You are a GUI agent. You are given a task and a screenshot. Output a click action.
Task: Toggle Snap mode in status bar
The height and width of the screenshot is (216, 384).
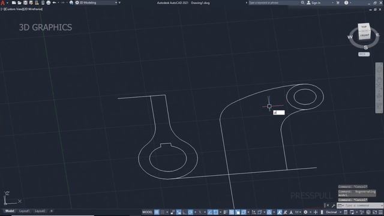163,212
